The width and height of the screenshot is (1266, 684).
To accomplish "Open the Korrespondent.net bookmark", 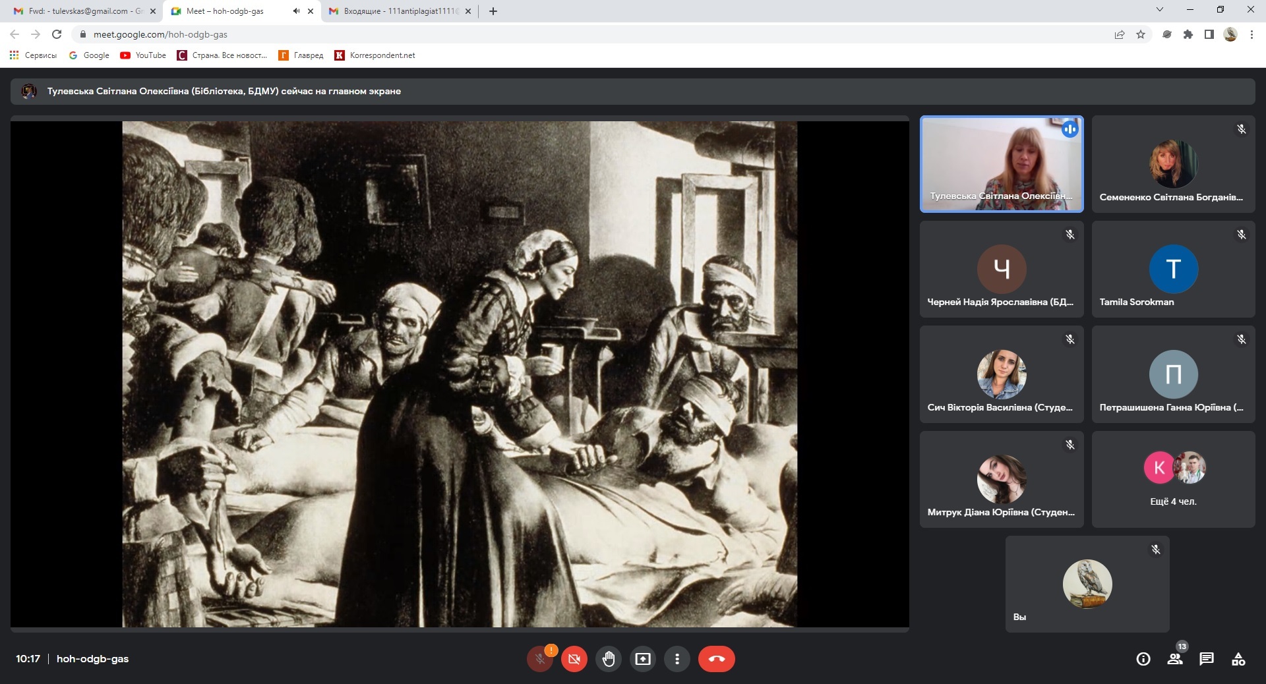I will 375,55.
